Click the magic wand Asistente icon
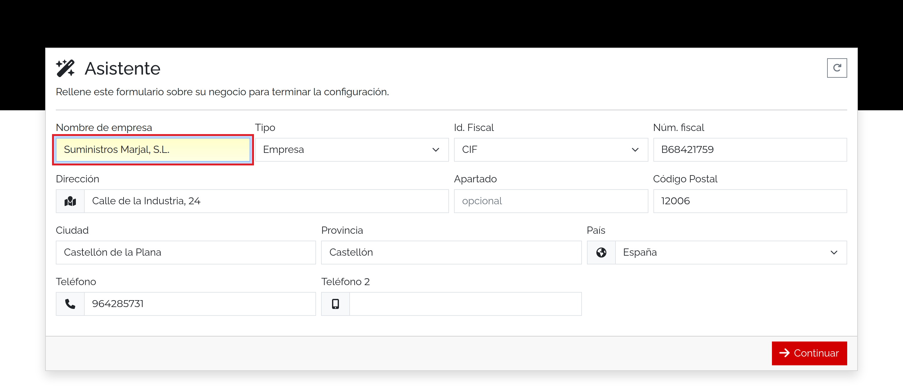Image resolution: width=903 pixels, height=386 pixels. [x=65, y=68]
